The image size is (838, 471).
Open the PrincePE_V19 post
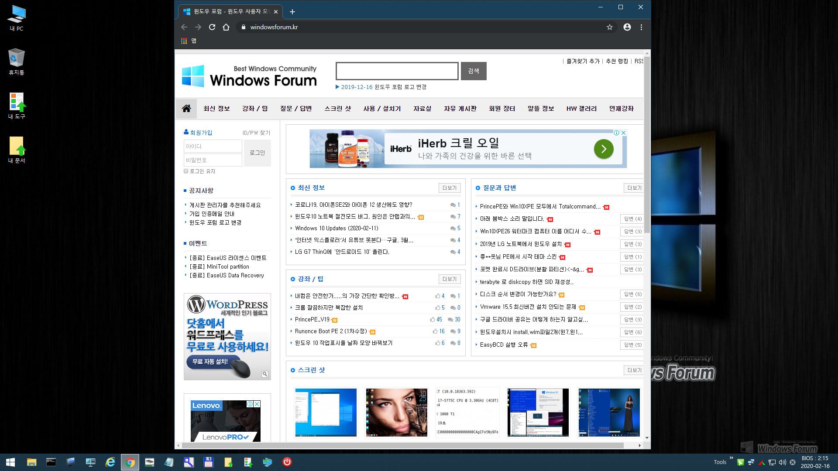[312, 320]
